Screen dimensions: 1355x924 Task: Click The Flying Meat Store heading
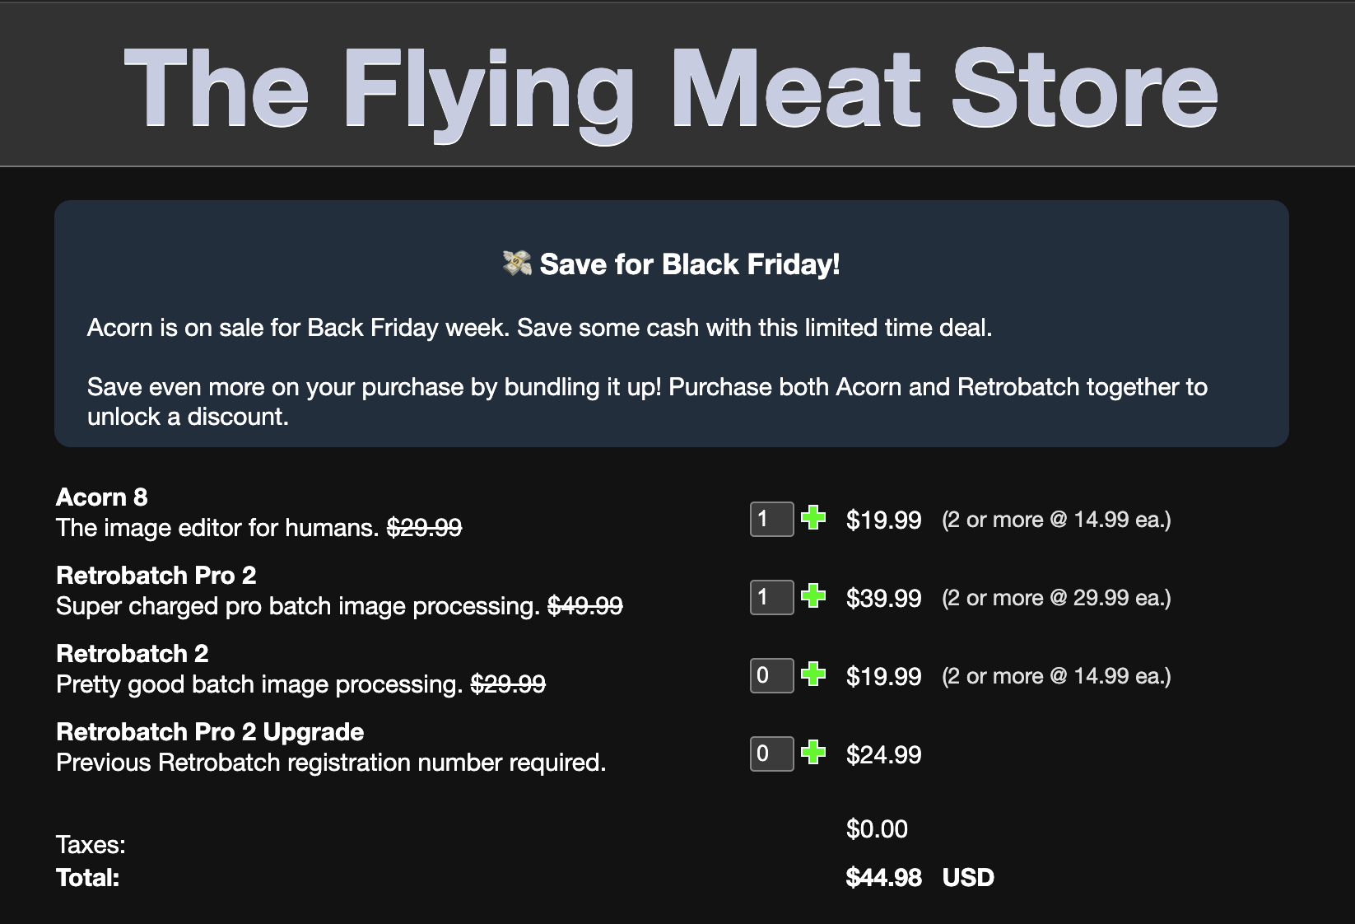[x=670, y=88]
